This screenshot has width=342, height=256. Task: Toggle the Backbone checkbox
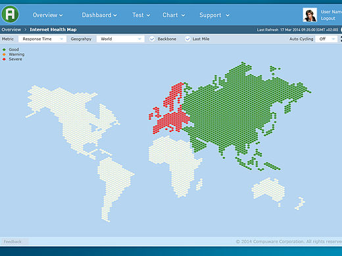coord(152,39)
